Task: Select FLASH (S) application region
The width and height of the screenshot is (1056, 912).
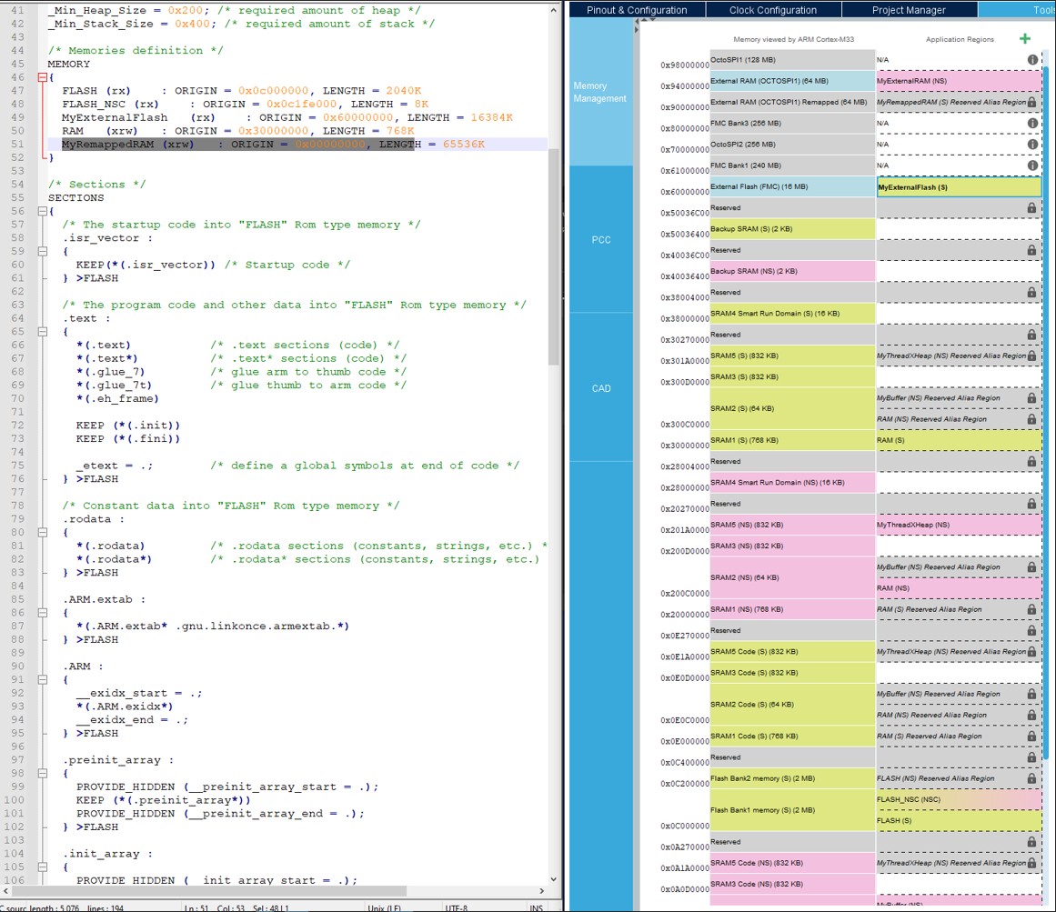Action: pos(959,820)
